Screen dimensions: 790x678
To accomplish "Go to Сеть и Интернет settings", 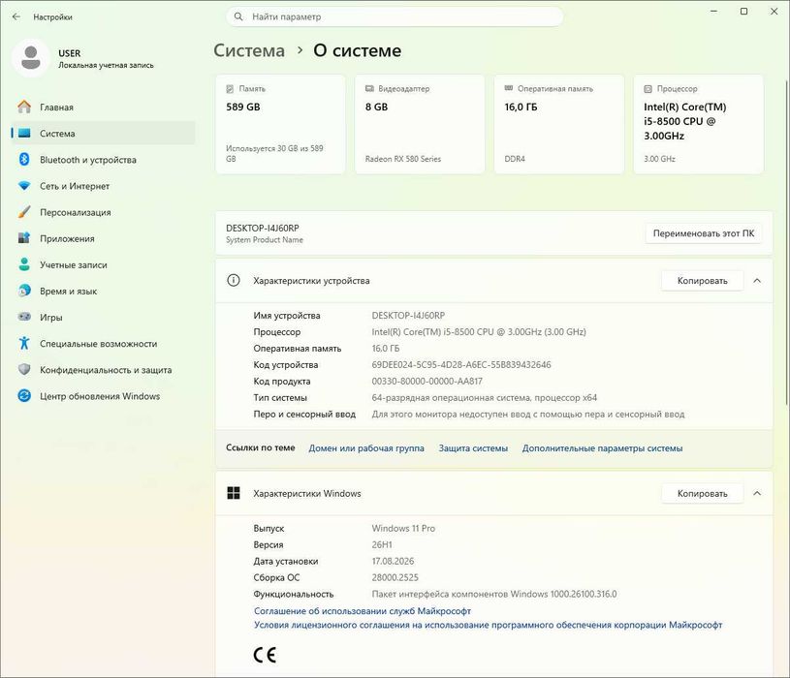I will [104, 186].
